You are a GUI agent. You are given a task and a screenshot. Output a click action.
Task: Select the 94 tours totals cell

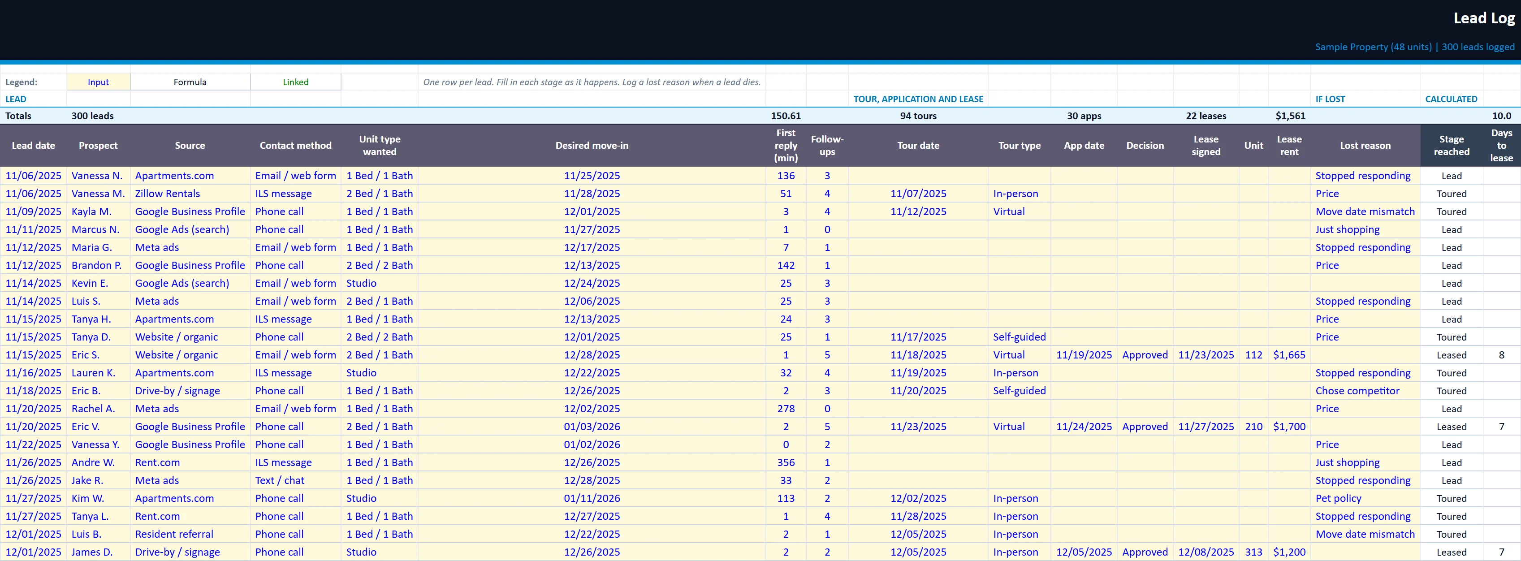[x=918, y=116]
